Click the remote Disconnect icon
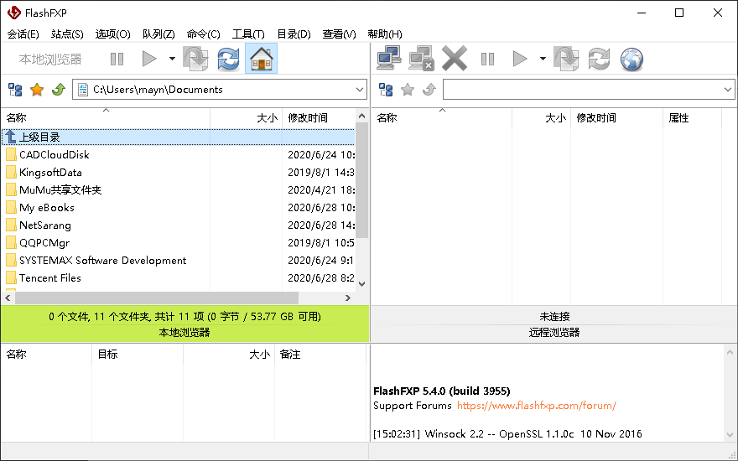This screenshot has width=738, height=461. tap(421, 59)
